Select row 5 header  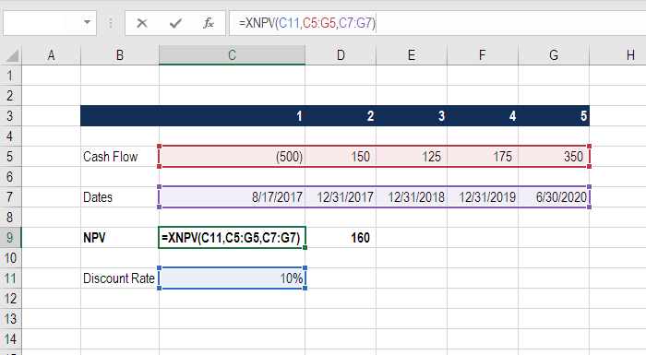point(10,157)
